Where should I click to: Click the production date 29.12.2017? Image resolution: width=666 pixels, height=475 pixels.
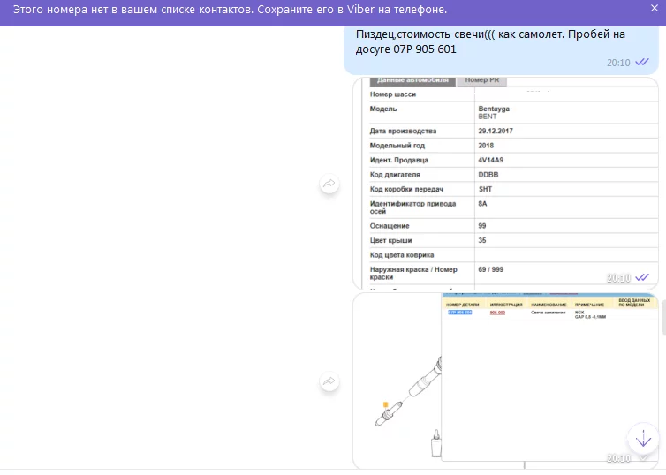[496, 132]
